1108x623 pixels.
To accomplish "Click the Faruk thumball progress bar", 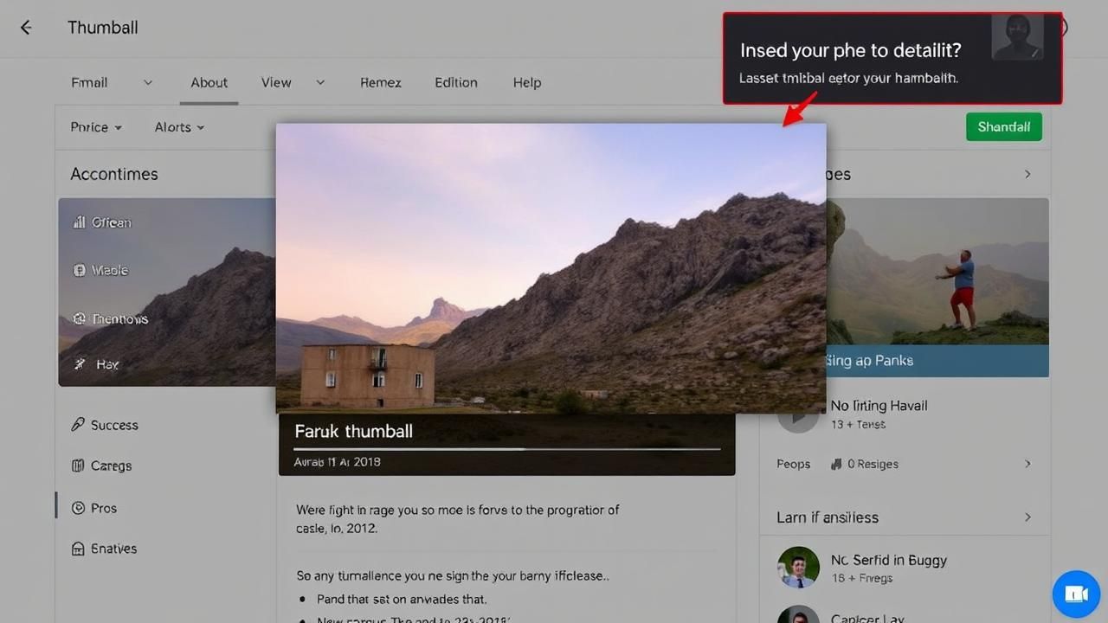I will (x=506, y=449).
